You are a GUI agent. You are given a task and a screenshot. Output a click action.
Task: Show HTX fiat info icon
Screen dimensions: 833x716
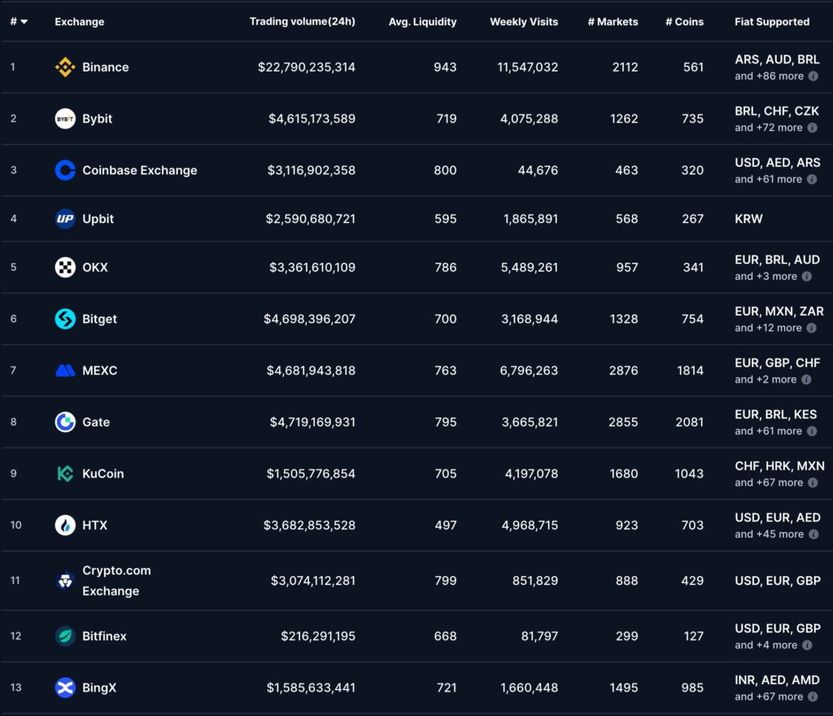tap(813, 534)
